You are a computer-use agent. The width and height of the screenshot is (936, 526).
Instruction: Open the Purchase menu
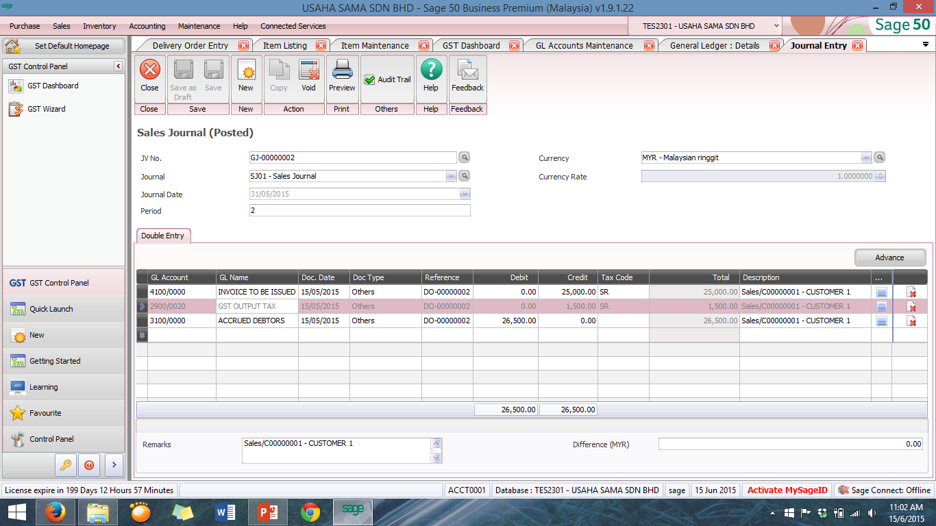[x=25, y=26]
